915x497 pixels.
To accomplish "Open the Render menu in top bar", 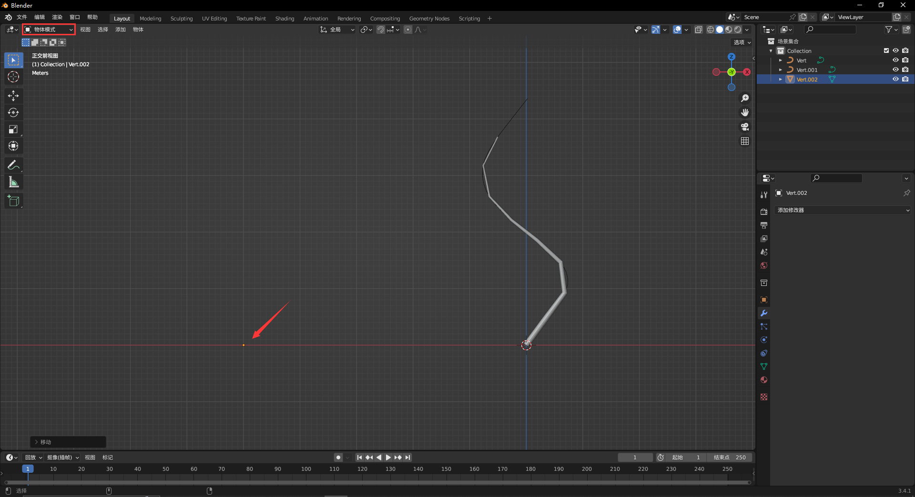I will click(x=57, y=17).
